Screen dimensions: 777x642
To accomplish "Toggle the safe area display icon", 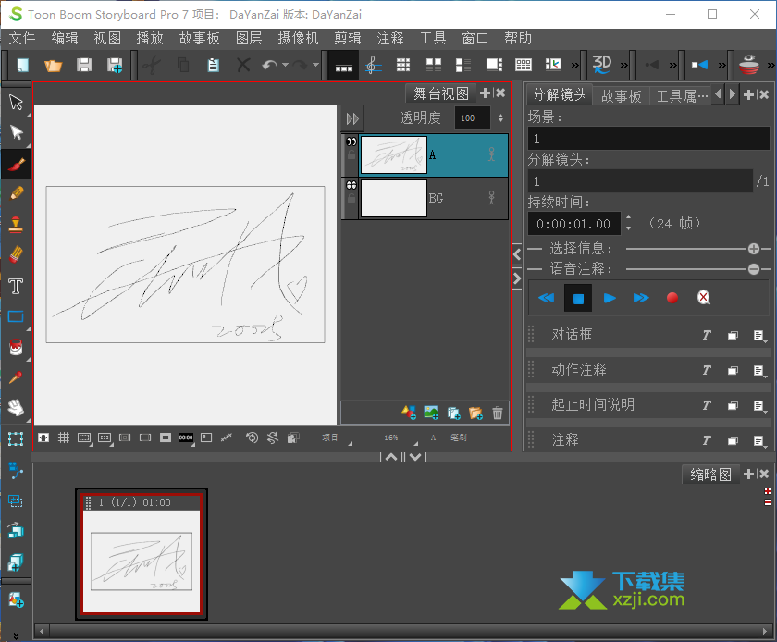I will [x=84, y=438].
